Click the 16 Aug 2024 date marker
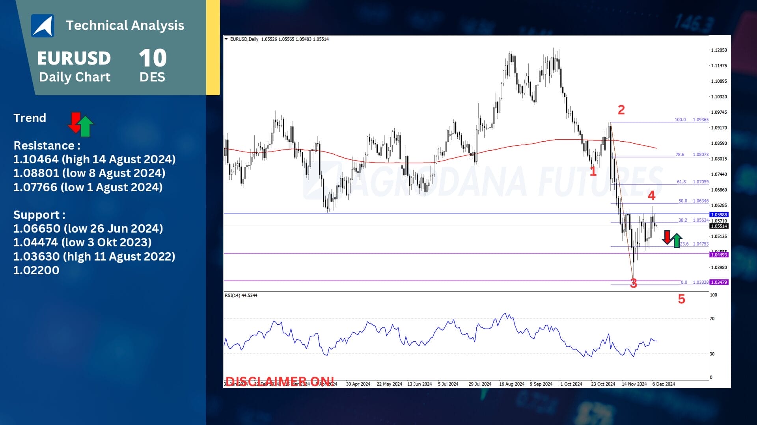757x425 pixels. click(511, 384)
